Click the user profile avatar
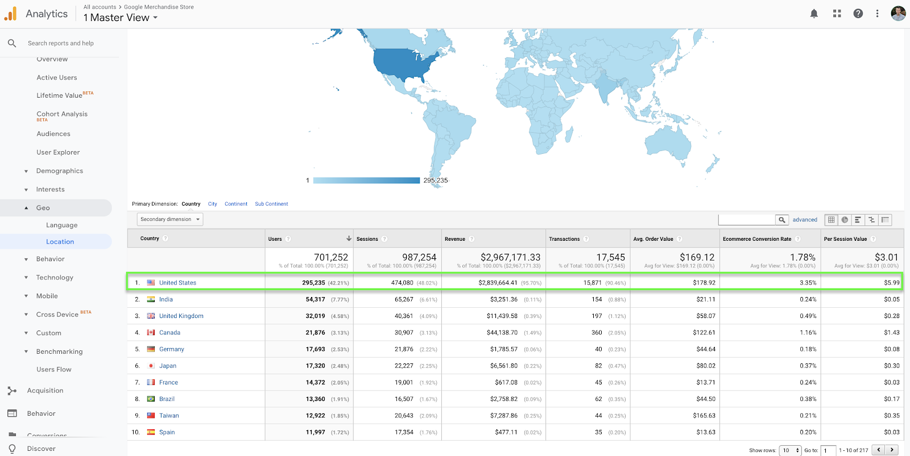Viewport: 910px width, 456px height. click(898, 14)
